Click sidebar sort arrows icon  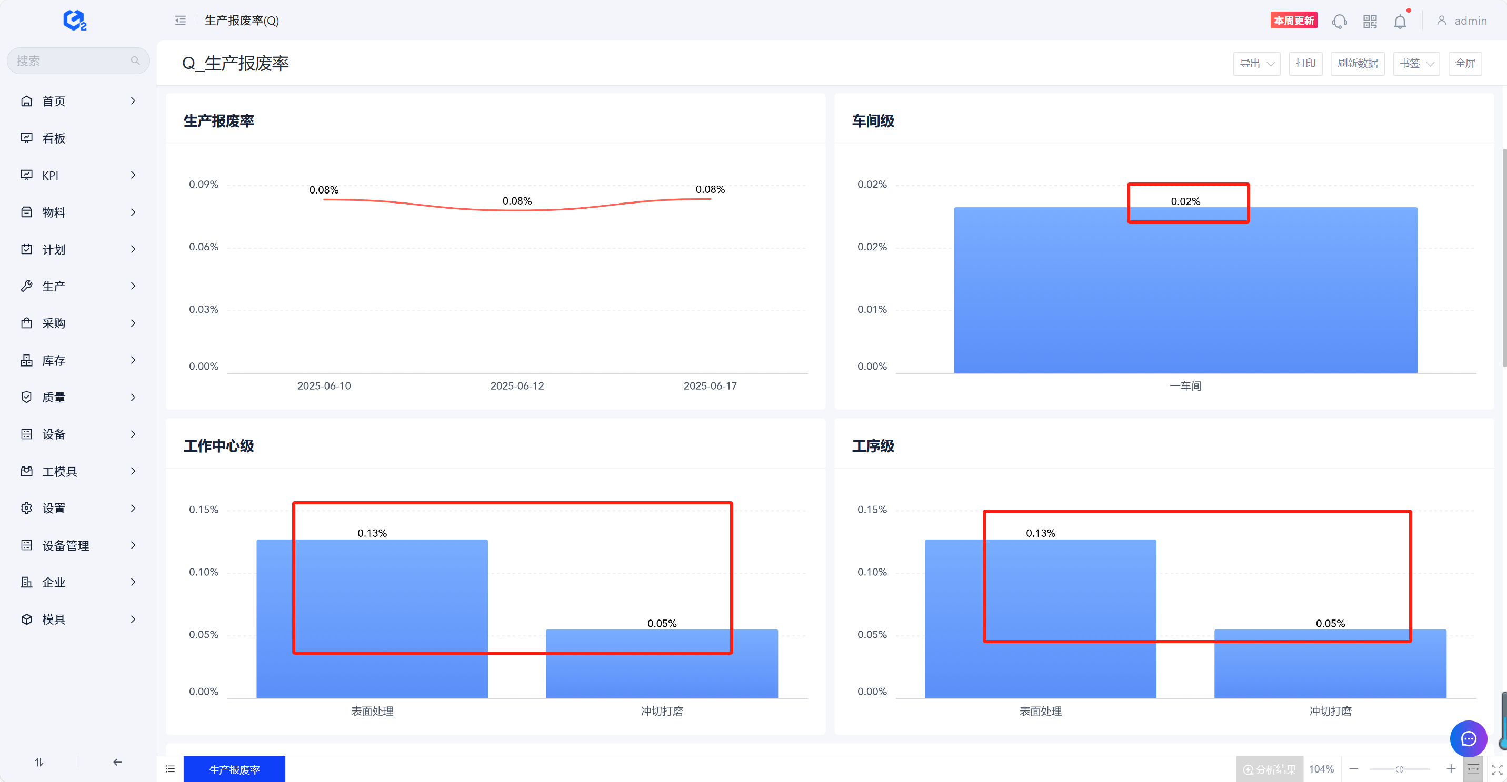tap(39, 762)
